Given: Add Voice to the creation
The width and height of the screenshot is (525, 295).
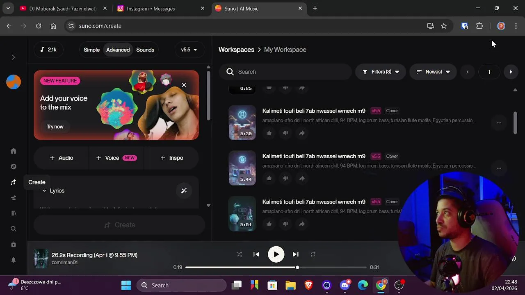Looking at the screenshot, I should pyautogui.click(x=116, y=158).
